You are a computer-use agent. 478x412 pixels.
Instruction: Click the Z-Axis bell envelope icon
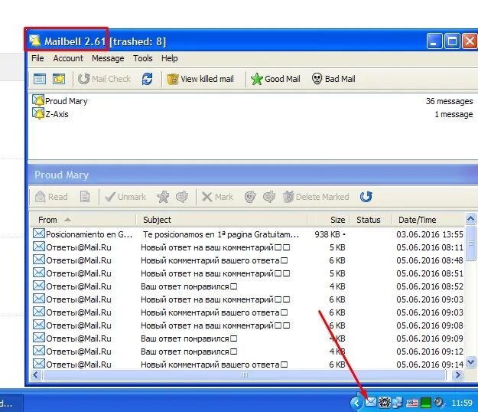point(38,113)
